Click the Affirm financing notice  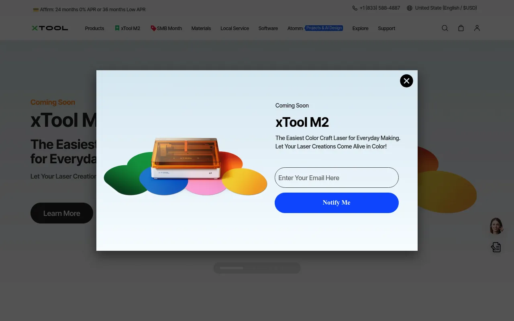(x=89, y=10)
